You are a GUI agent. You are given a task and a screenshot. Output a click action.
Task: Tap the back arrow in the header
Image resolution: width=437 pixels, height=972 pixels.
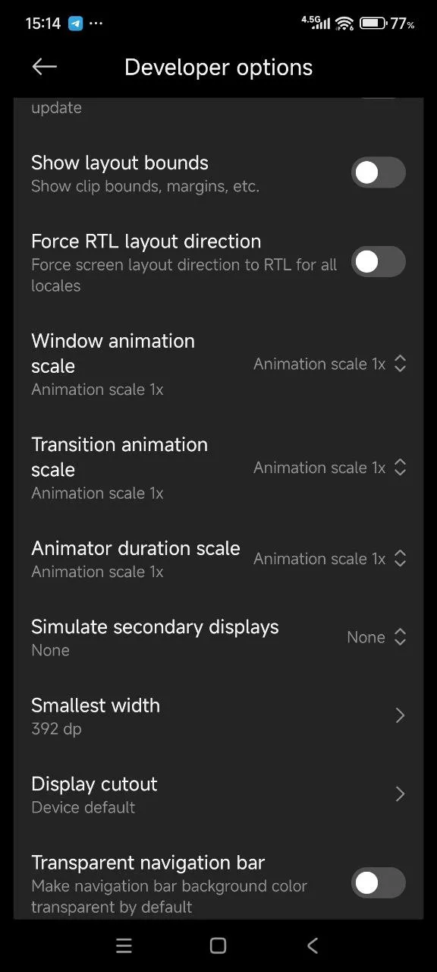(45, 67)
